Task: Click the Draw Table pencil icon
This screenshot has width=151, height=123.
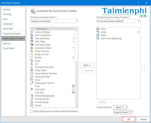Action: point(32,70)
